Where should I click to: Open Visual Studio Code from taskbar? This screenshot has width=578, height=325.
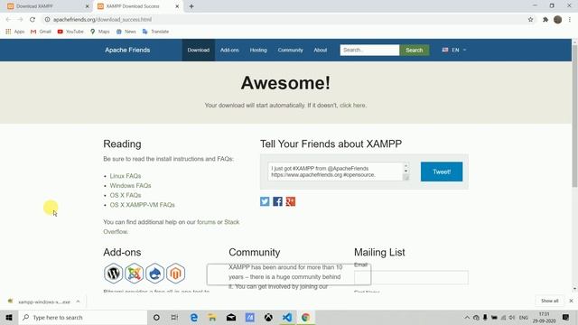(x=287, y=317)
